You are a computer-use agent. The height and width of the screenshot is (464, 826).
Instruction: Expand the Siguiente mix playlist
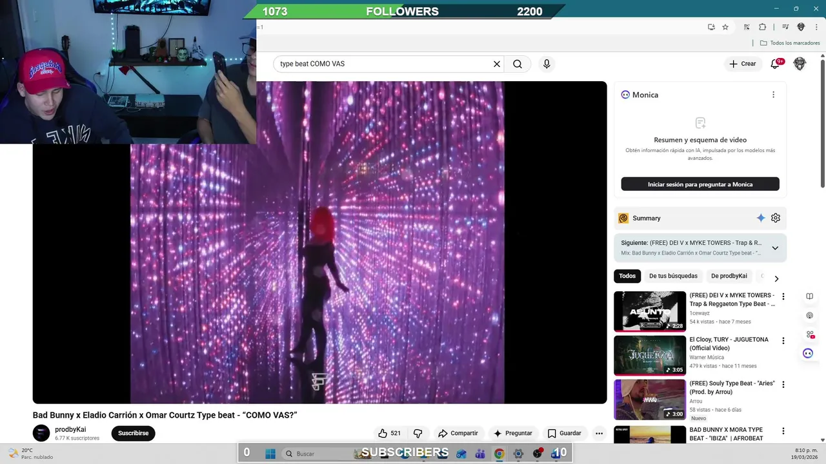tap(775, 248)
